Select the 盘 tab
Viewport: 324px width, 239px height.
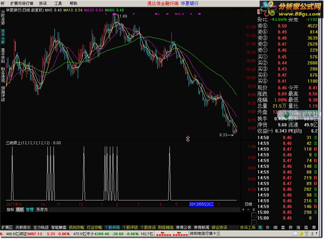pyautogui.click(x=283, y=228)
